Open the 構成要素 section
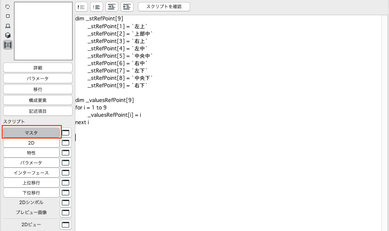This screenshot has width=389, height=231. [38, 100]
